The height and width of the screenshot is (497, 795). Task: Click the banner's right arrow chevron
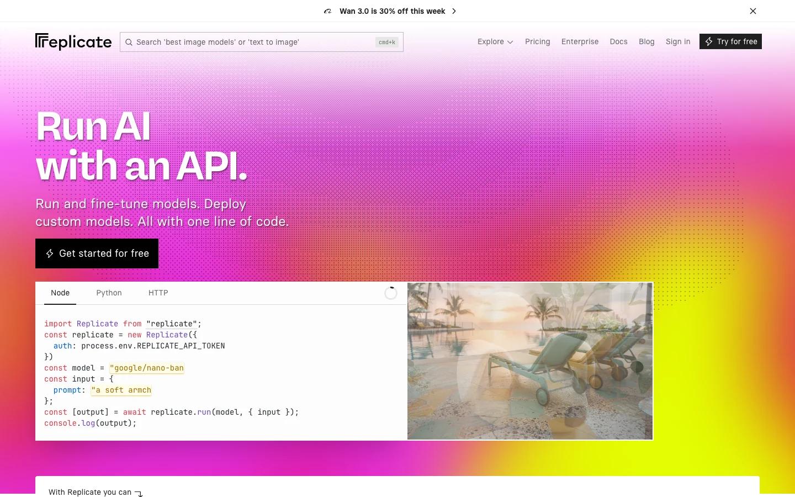coord(454,11)
